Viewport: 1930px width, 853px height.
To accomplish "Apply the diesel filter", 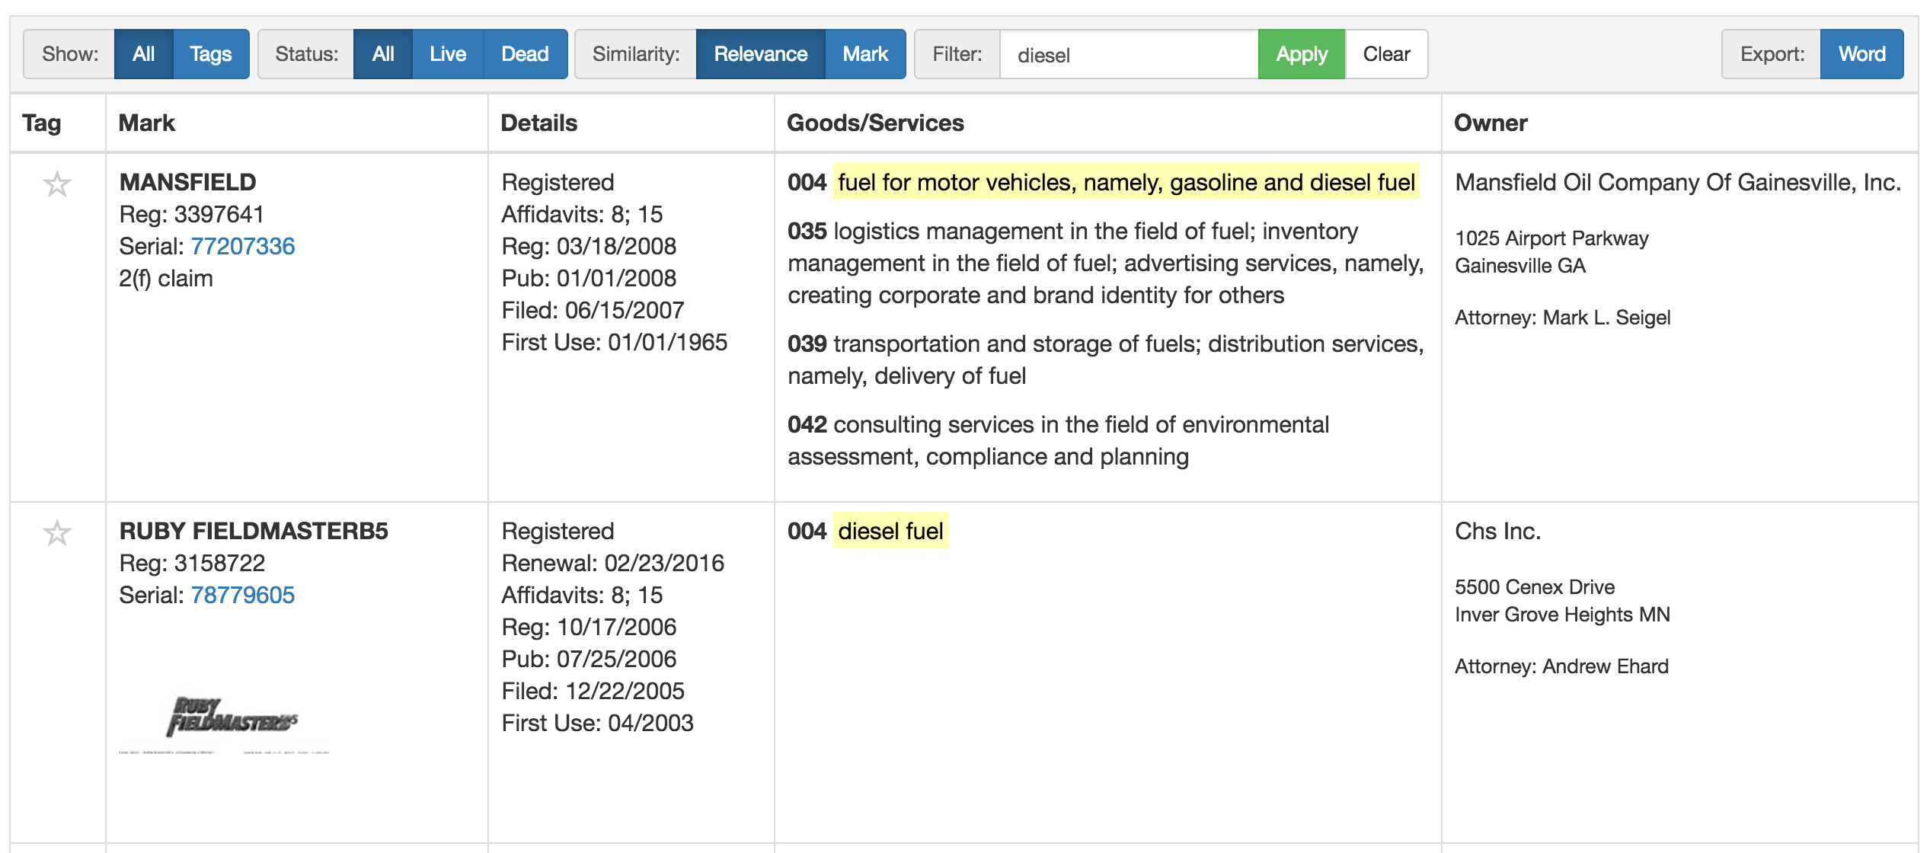I will pos(1302,54).
